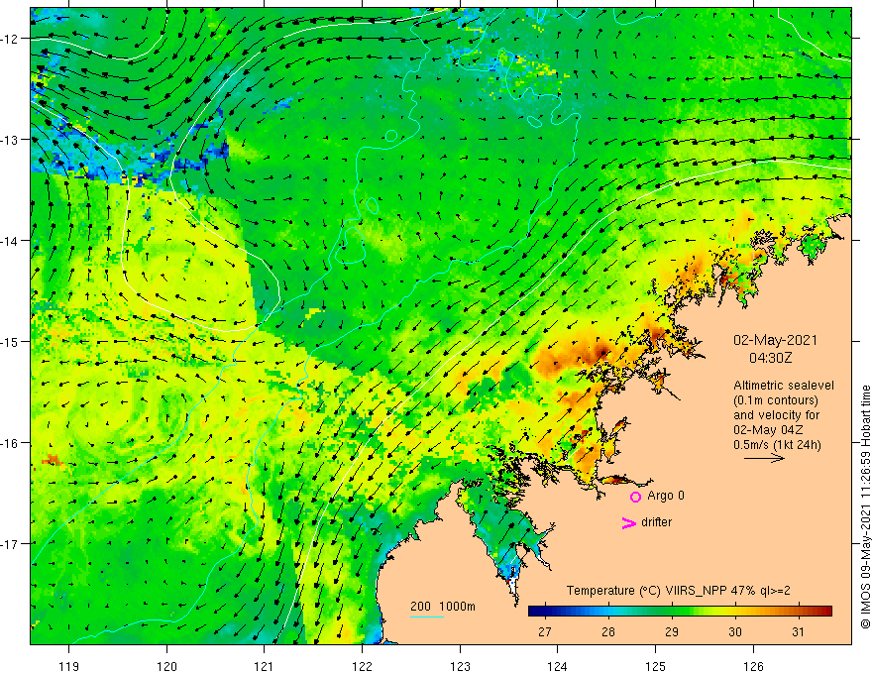This screenshot has width=872, height=674.
Task: Click the color bar tick label 28
Action: (x=608, y=631)
